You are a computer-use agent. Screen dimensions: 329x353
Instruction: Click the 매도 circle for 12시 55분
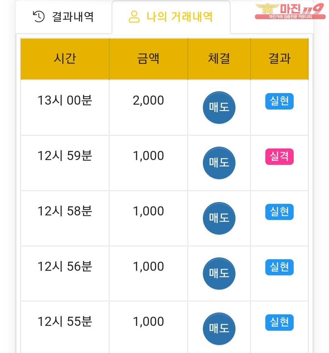click(219, 329)
